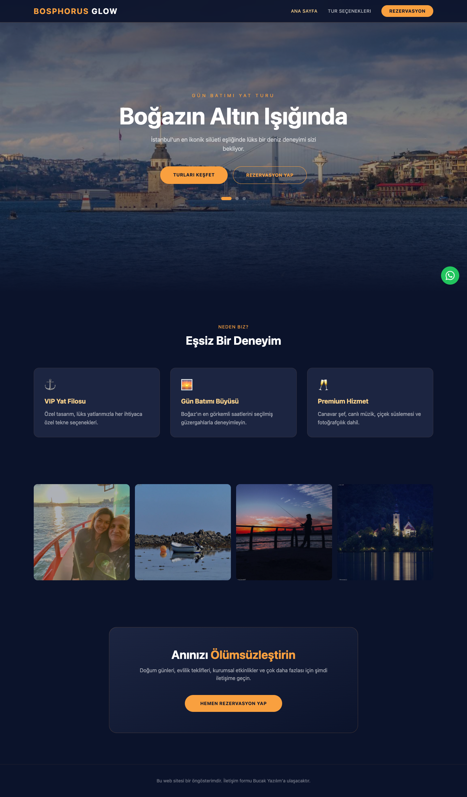Click the Hemen Rezervasyon Yap button
The height and width of the screenshot is (797, 467).
pyautogui.click(x=233, y=703)
